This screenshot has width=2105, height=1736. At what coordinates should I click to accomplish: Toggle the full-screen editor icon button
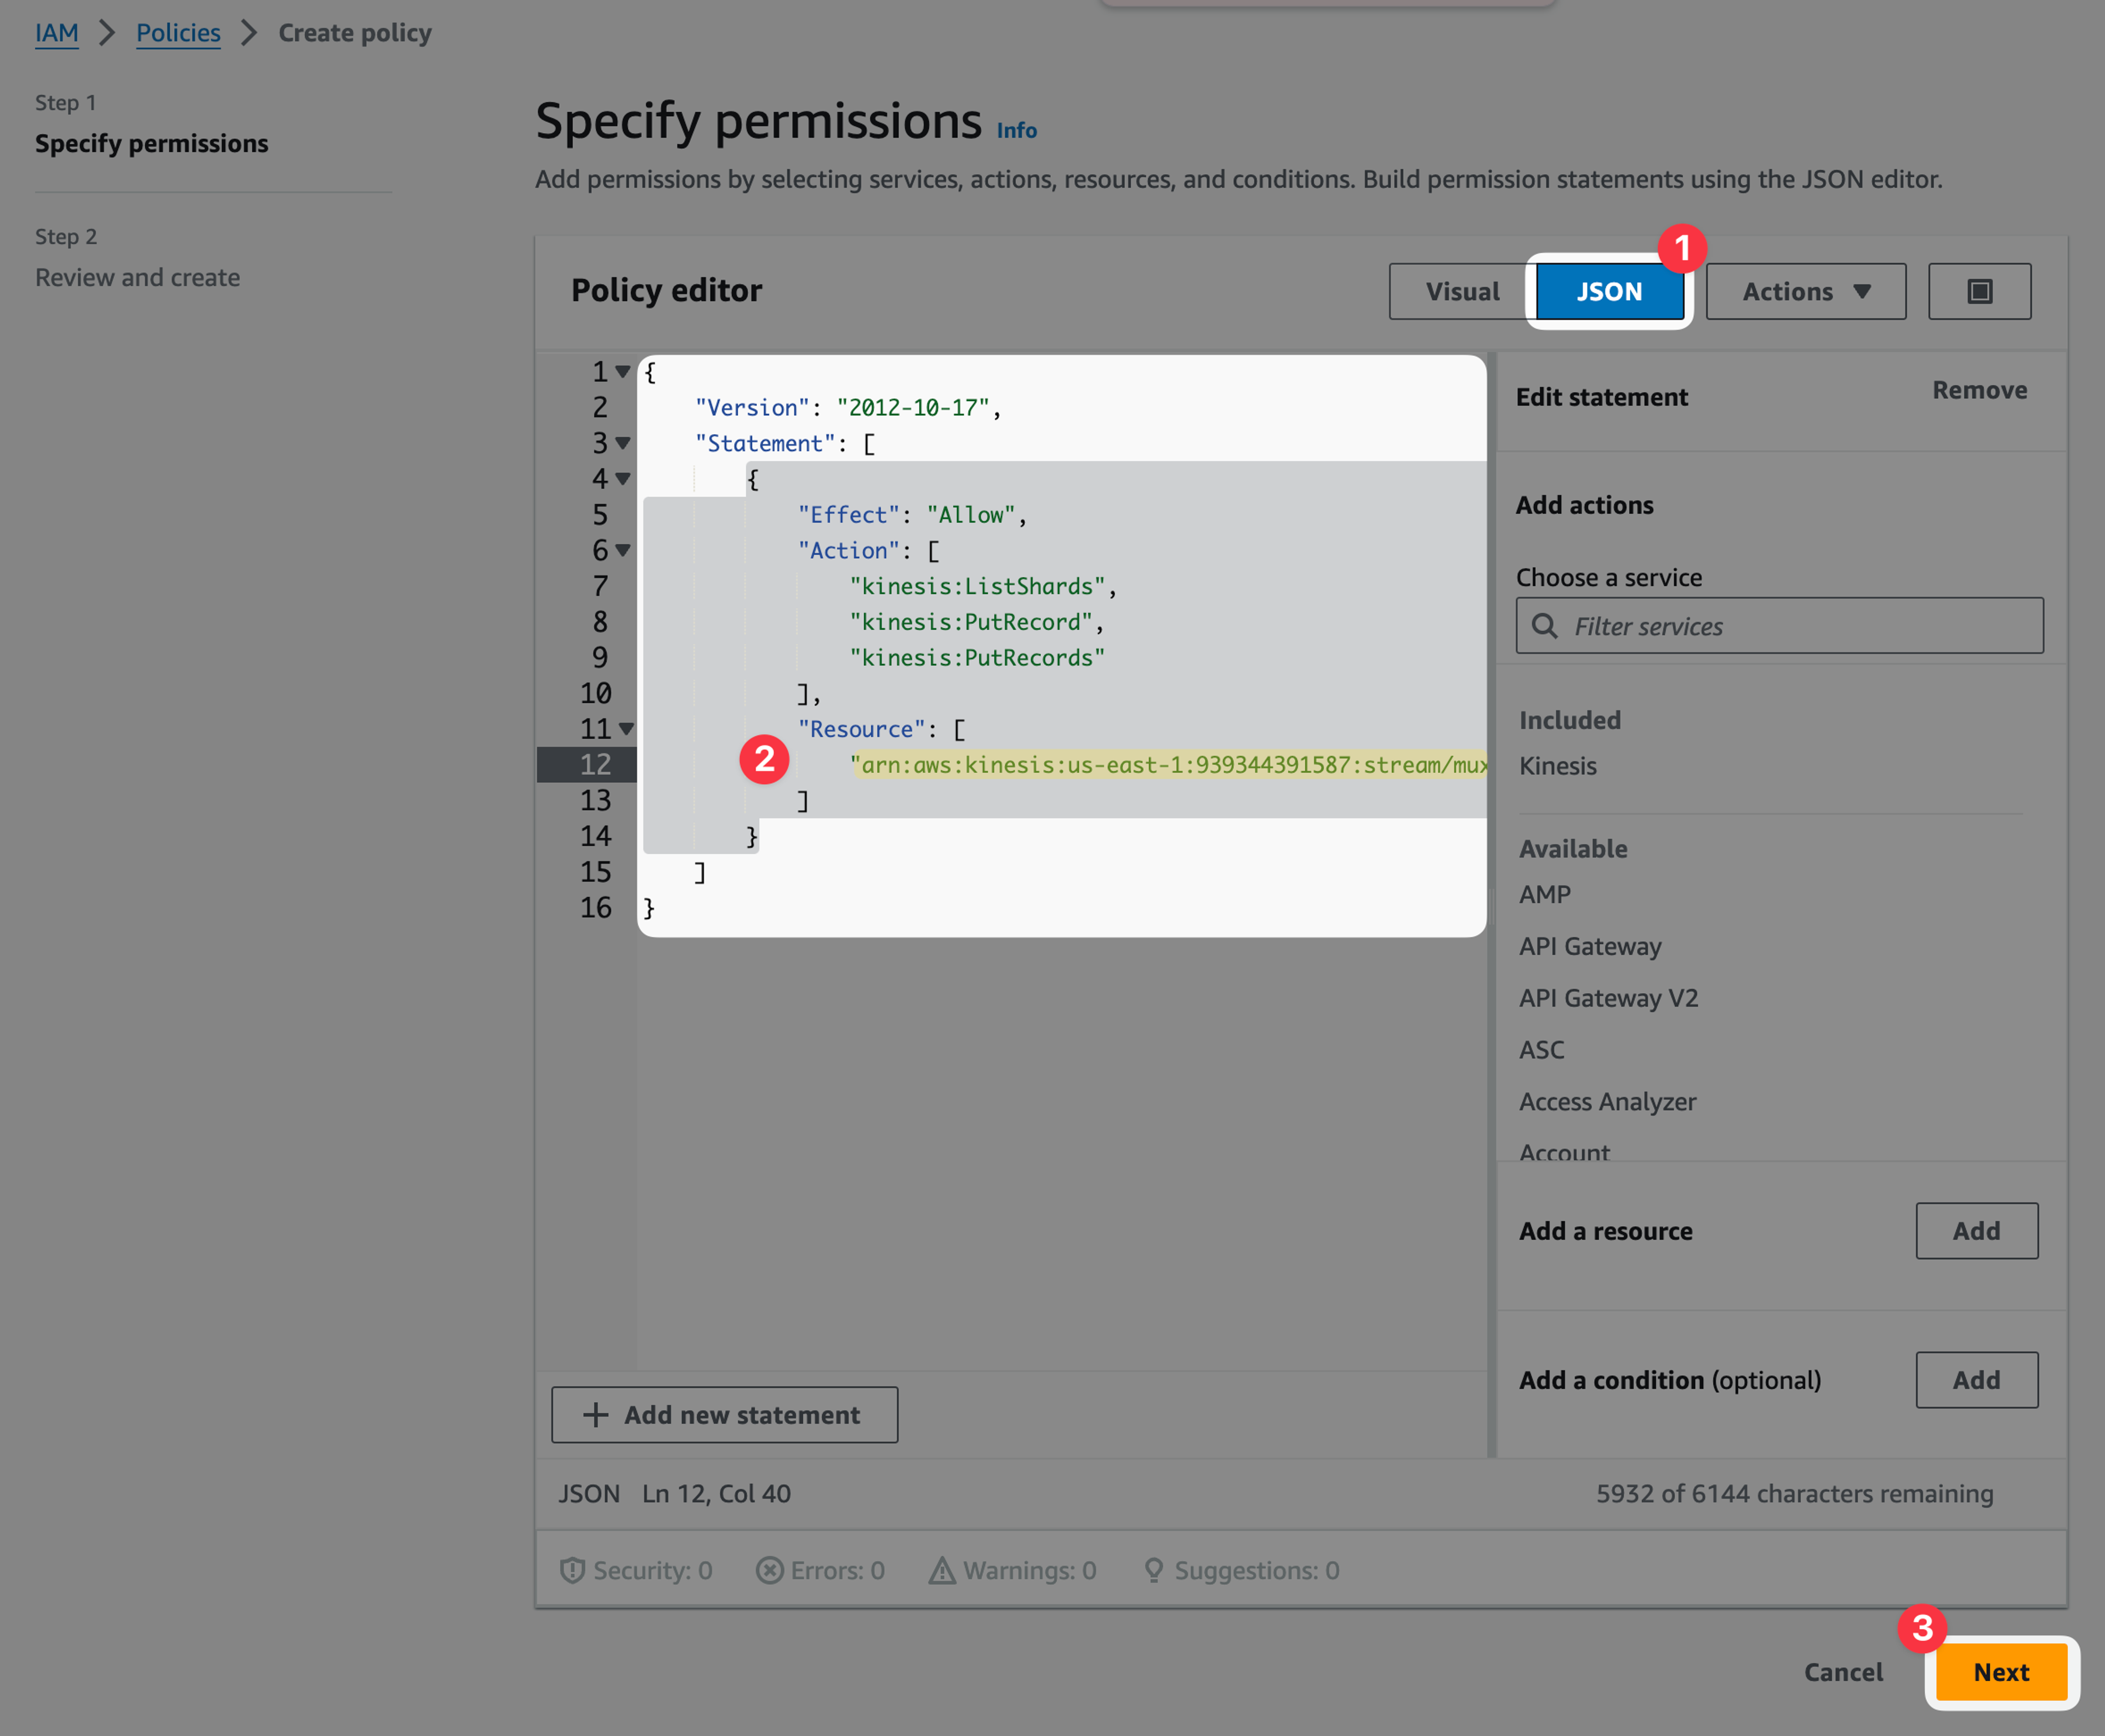tap(1979, 291)
